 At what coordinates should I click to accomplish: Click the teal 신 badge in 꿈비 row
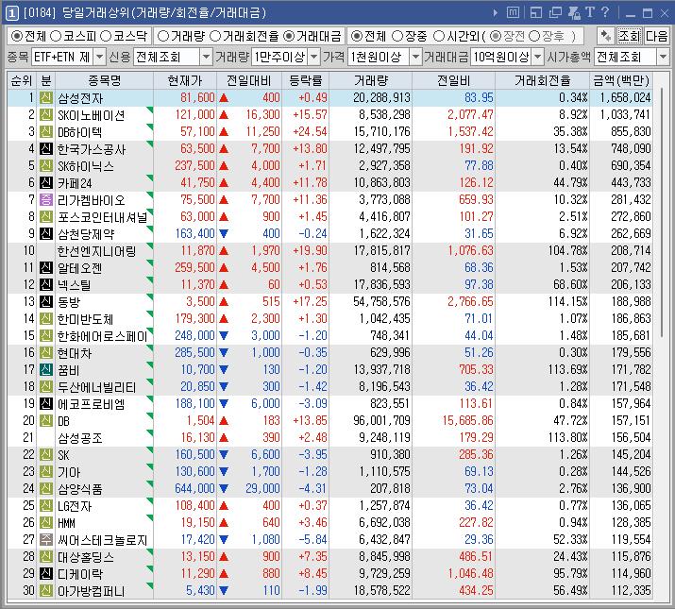point(46,369)
